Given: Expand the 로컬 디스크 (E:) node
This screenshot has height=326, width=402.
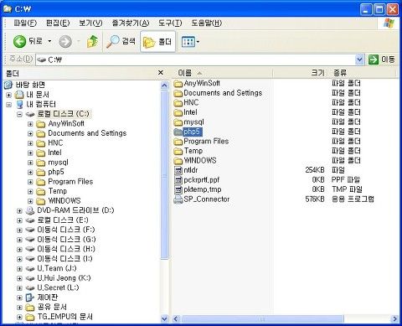Looking at the screenshot, I should (19, 220).
